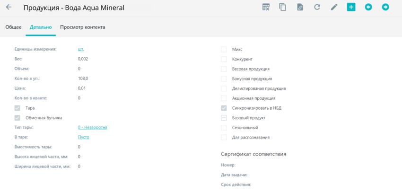The image size is (402, 193).
Task: Refresh the product page
Action: 317,7
